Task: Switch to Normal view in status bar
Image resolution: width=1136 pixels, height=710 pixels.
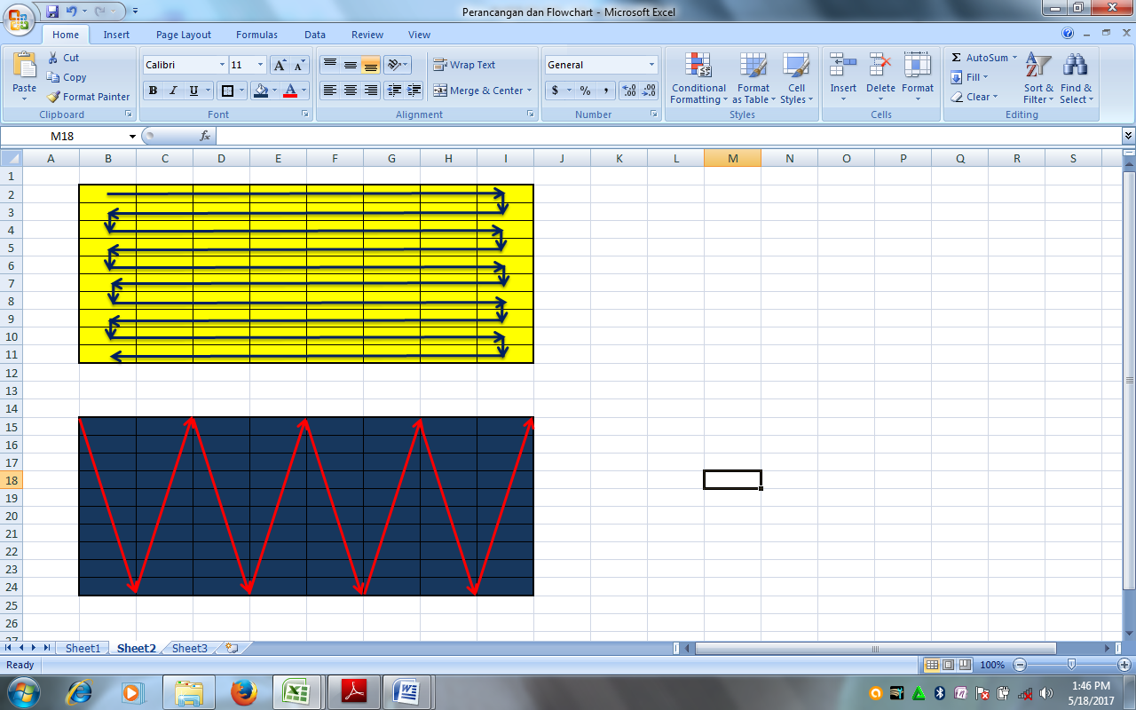Action: click(x=932, y=665)
